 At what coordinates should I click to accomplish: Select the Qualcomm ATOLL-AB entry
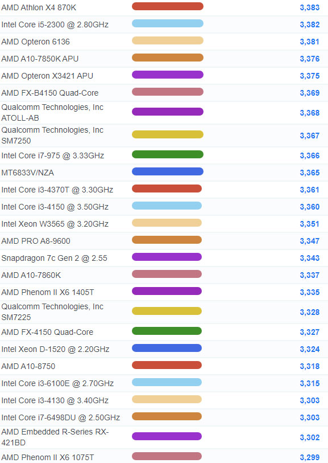(x=52, y=113)
